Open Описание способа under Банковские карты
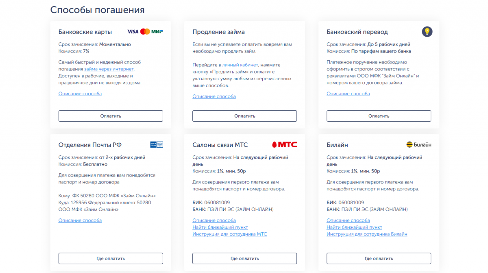The width and height of the screenshot is (488, 273). (x=80, y=94)
